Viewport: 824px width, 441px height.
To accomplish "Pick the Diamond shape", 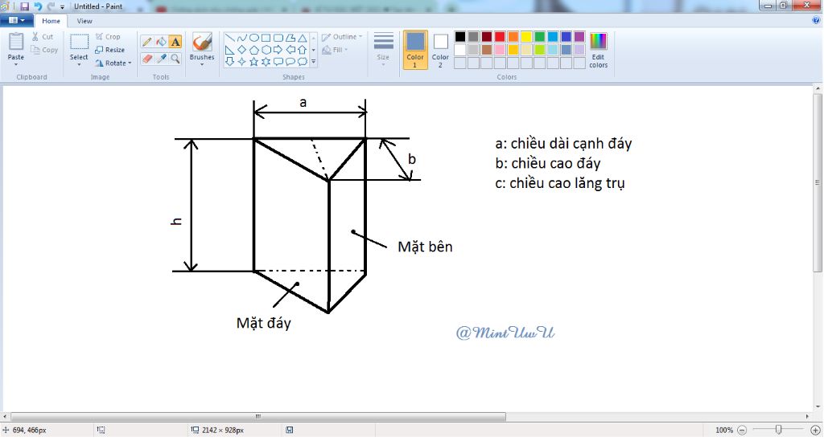I will tap(241, 50).
